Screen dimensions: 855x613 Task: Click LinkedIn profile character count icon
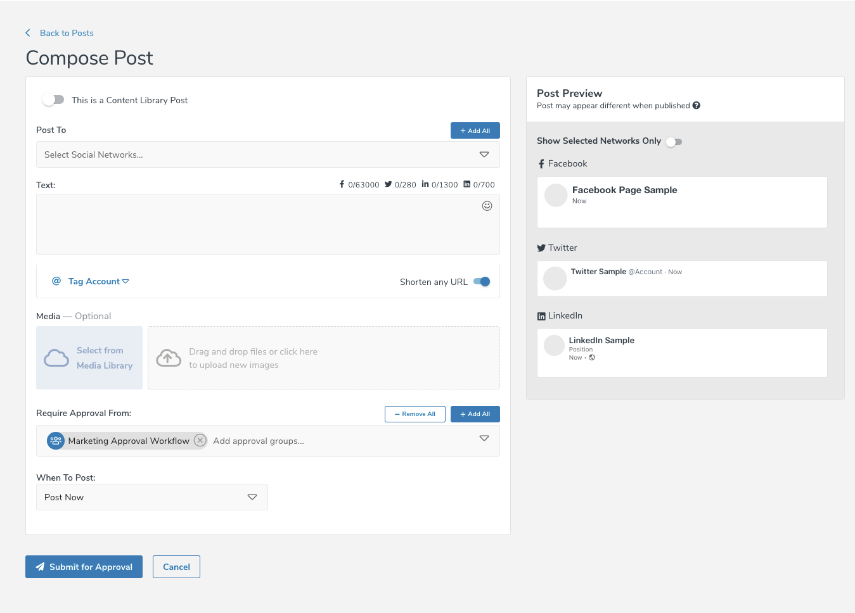point(425,184)
